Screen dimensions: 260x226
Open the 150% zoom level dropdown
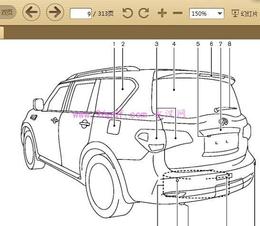pyautogui.click(x=207, y=13)
